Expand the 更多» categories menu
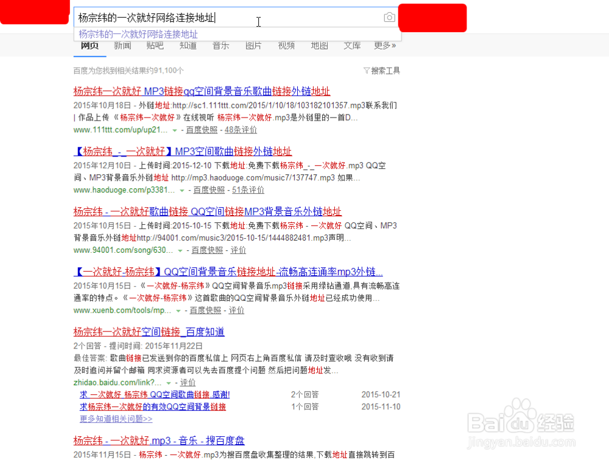Viewport: 609px width, 463px height. click(385, 46)
